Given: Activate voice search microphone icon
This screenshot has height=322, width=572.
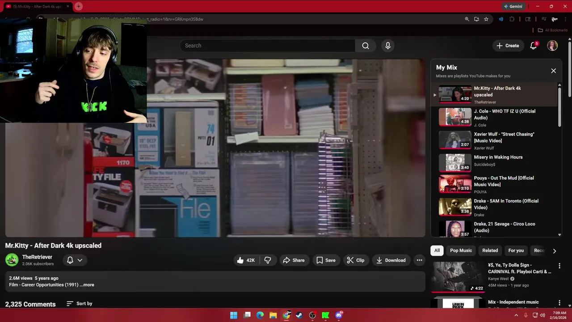Looking at the screenshot, I should [x=388, y=46].
